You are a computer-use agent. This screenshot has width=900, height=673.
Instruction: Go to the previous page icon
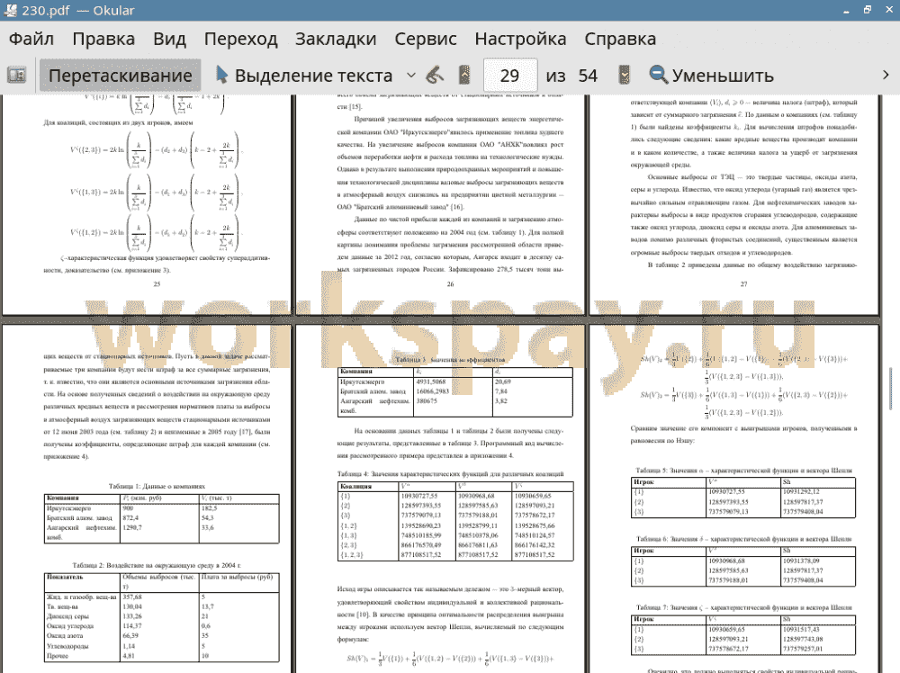pyautogui.click(x=464, y=76)
